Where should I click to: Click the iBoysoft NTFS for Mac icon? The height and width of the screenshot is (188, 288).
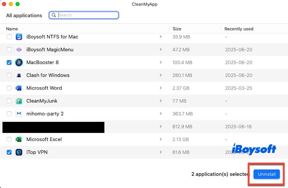point(19,37)
